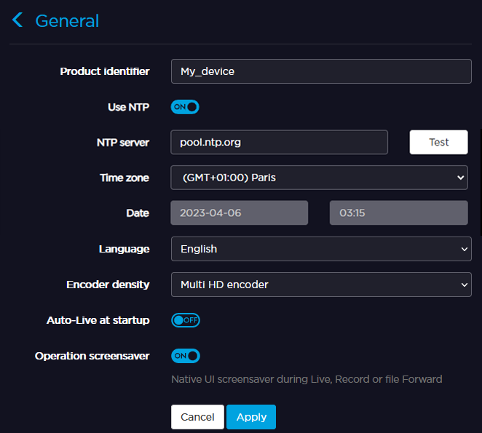Screen dimensions: 482x433
Task: Click the Product identifier label
Action: point(105,71)
